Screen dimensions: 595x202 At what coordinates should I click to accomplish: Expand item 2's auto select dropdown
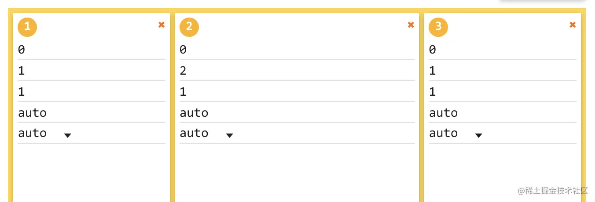click(206, 133)
